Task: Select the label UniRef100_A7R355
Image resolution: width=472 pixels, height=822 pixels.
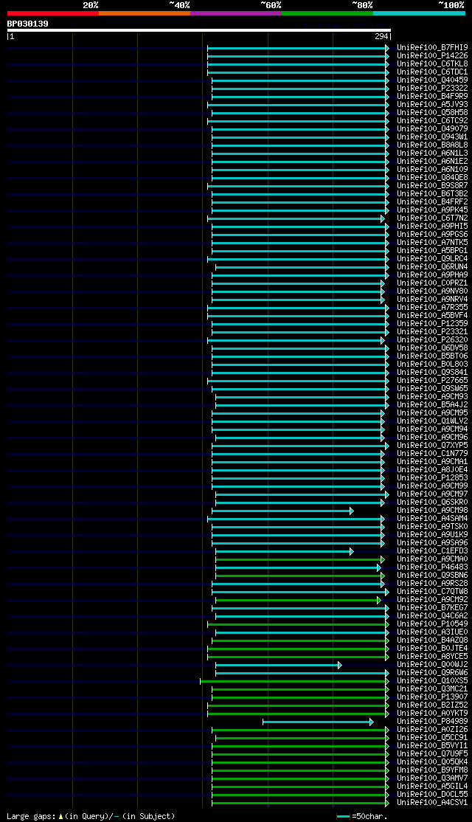Action: click(432, 307)
